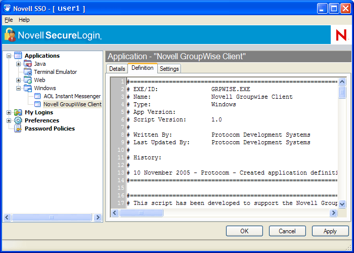Select Password Policies in the tree
354x253 pixels.
pos(50,129)
